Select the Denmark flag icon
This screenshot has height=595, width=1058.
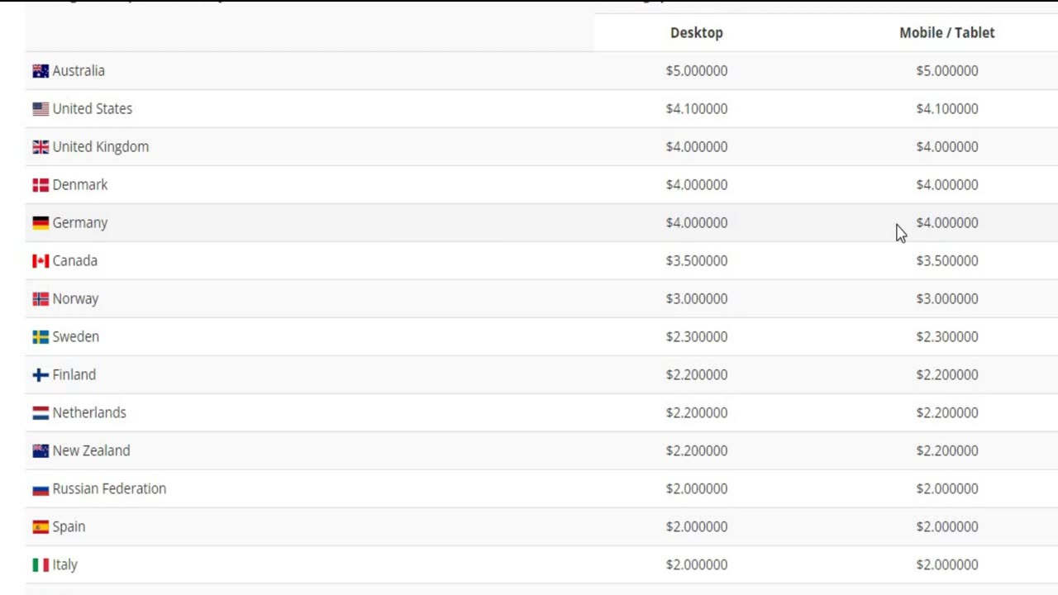click(x=41, y=185)
